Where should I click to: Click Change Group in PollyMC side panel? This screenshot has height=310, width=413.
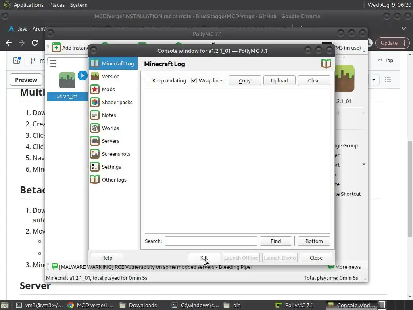pyautogui.click(x=346, y=145)
